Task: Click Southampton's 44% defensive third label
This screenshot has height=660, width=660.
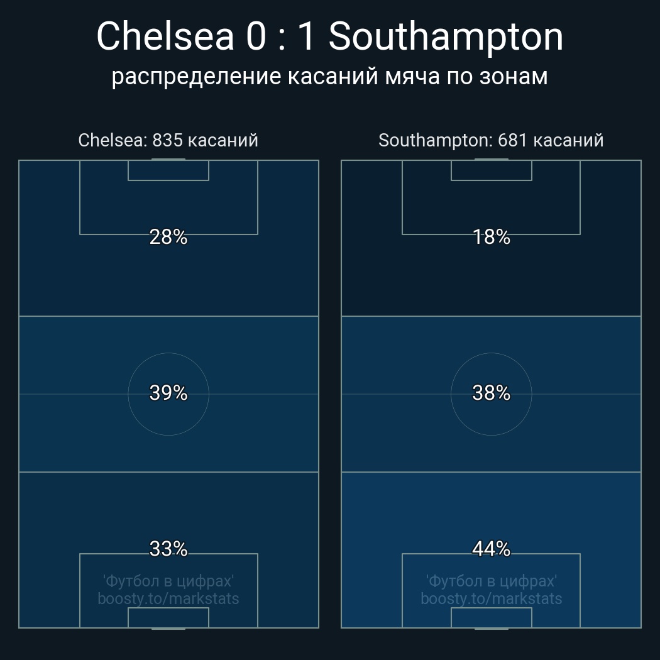Action: pyautogui.click(x=491, y=549)
